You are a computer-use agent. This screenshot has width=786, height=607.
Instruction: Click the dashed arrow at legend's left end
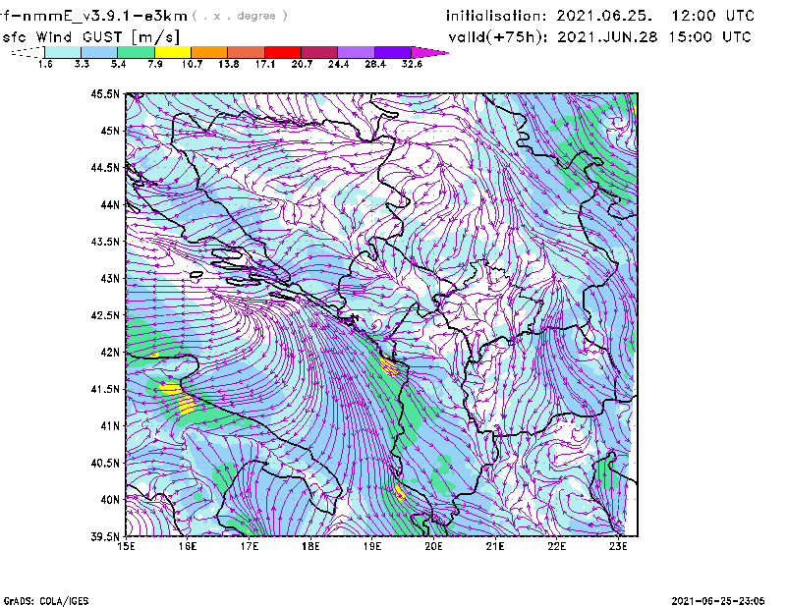pos(27,52)
